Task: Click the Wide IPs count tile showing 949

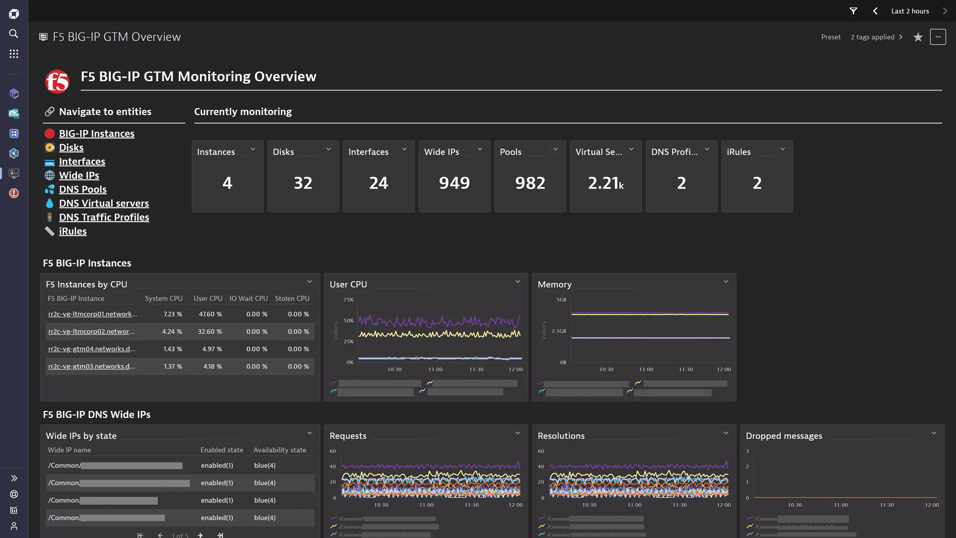Action: click(454, 183)
